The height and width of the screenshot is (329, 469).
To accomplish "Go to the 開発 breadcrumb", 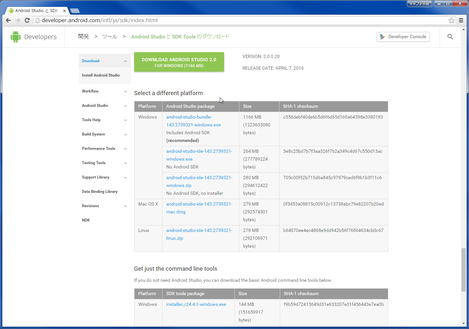I will [83, 36].
